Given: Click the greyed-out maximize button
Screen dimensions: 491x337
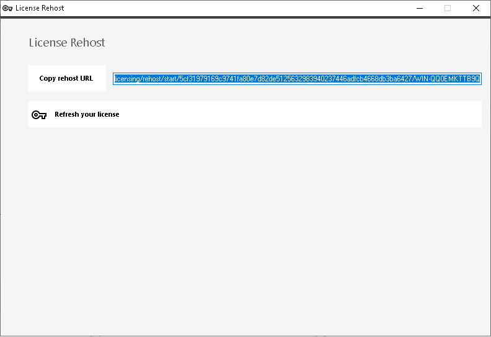Looking at the screenshot, I should coord(447,8).
